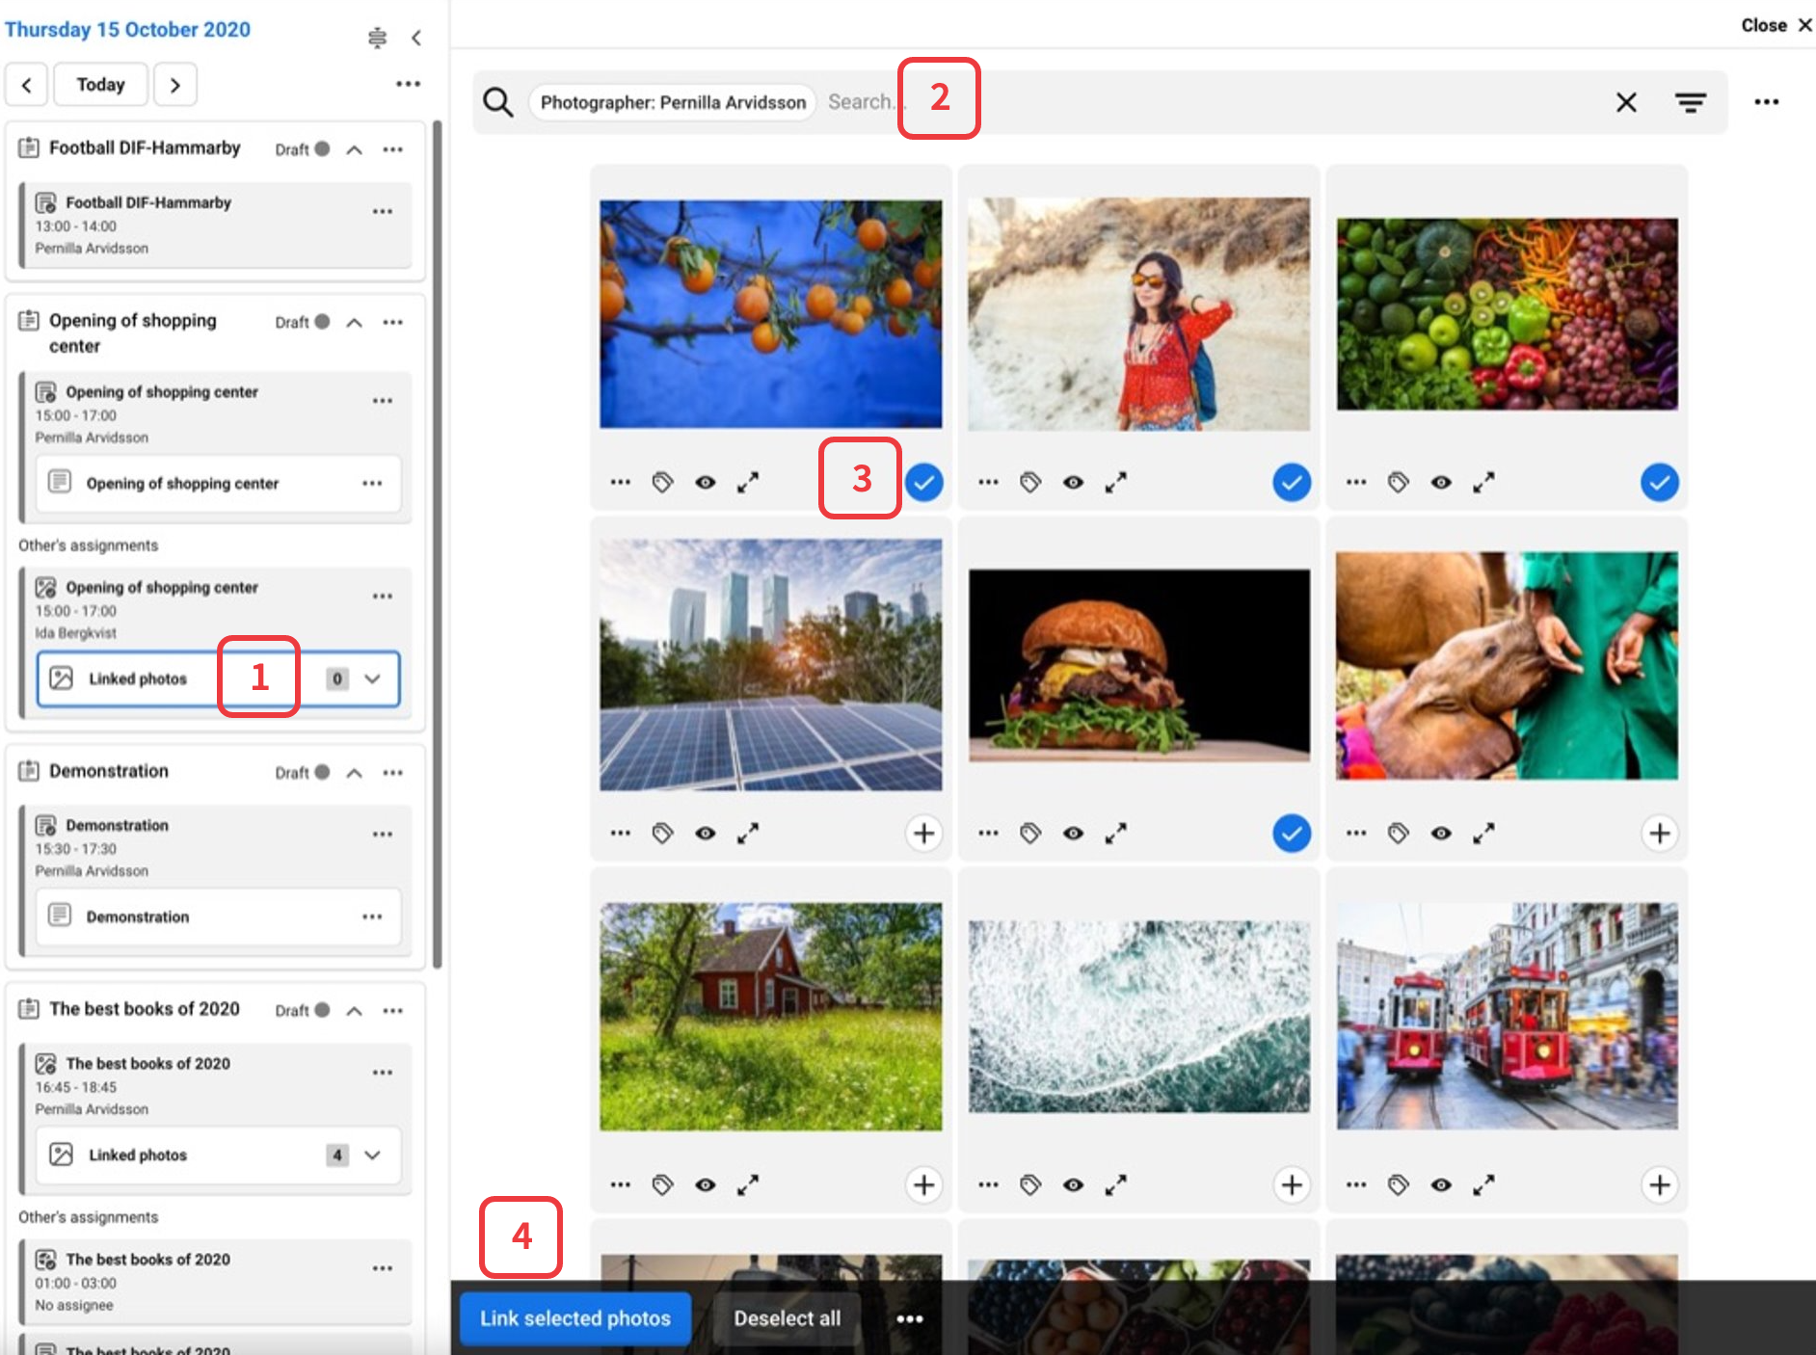1816x1355 pixels.
Task: Expand Linked photos dropdown showing 0
Action: [x=373, y=678]
